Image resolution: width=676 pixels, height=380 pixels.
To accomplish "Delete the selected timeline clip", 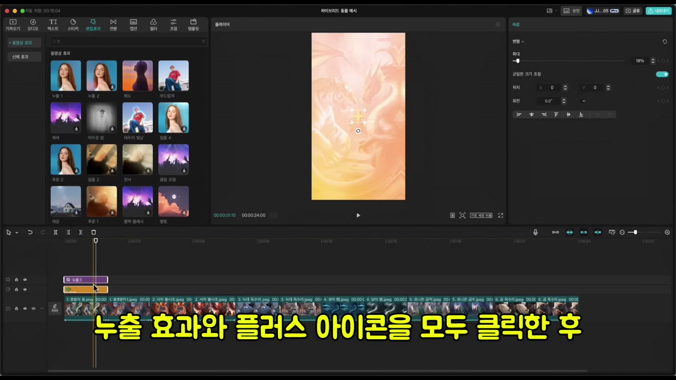I will (94, 232).
